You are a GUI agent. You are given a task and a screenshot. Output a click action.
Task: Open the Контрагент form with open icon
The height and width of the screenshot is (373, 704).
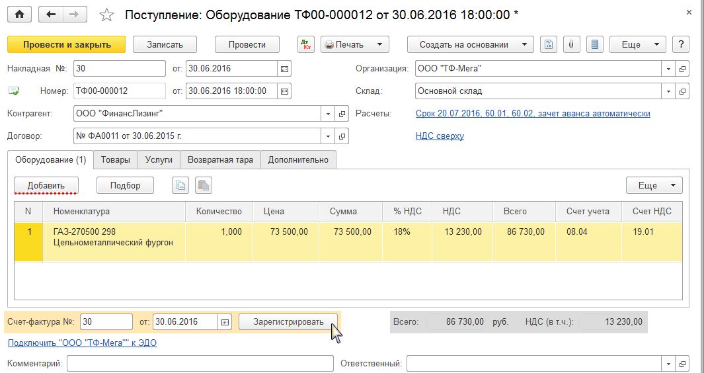(x=342, y=114)
